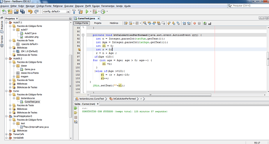Click the btCalcActionPerformed breadcrumb
Screen dimensions: 269x144
coord(124,99)
